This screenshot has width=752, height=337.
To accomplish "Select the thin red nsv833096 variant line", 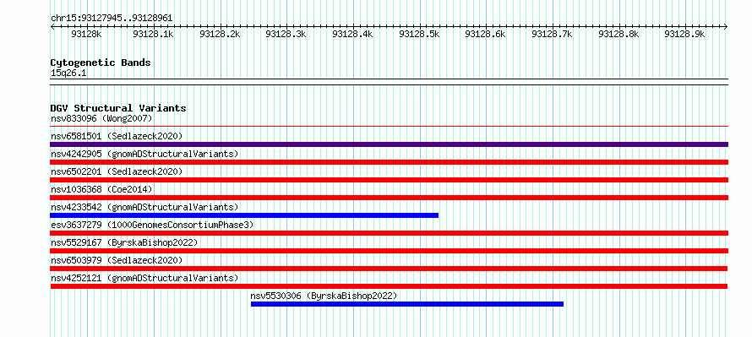I will (x=389, y=127).
